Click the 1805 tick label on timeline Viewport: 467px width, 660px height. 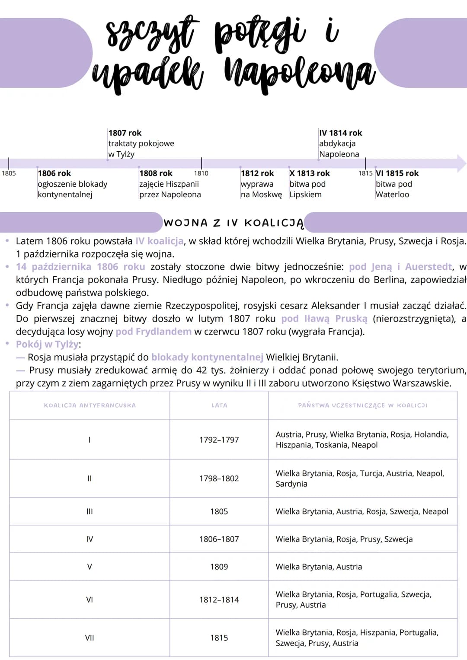[9, 173]
